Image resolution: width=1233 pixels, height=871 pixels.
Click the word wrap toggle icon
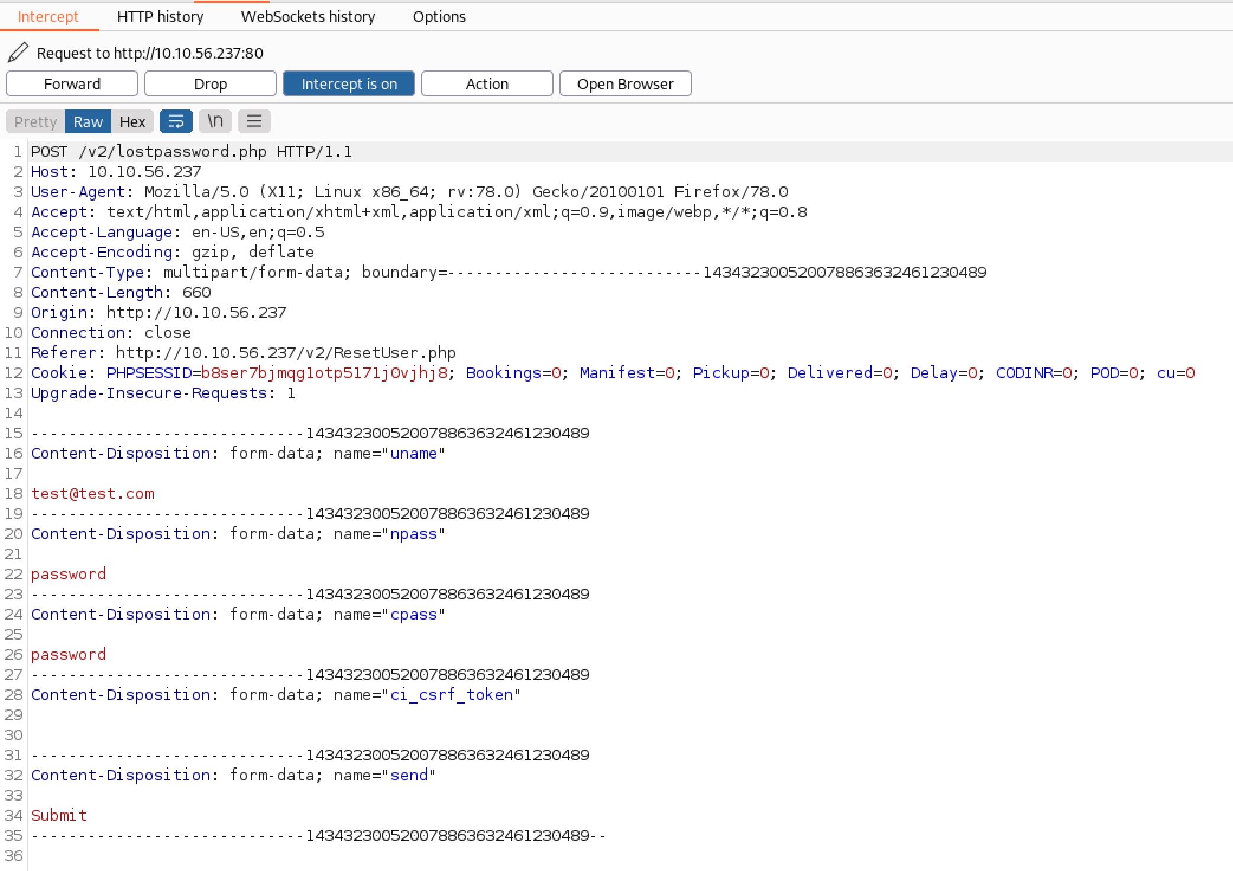(x=176, y=121)
